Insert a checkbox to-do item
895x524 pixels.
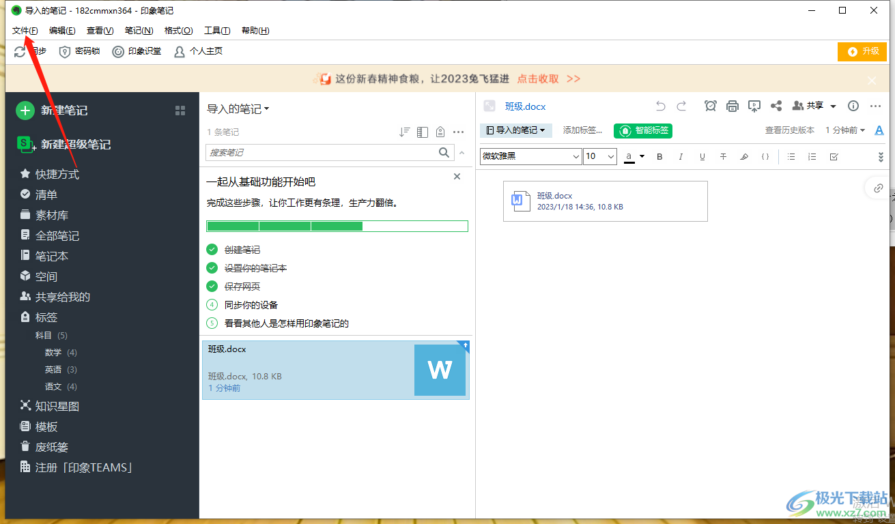pos(834,156)
